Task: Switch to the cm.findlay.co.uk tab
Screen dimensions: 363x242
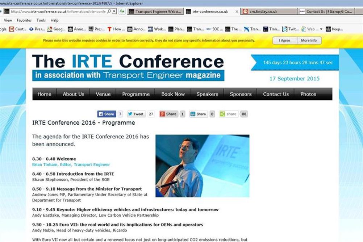Action: [269, 11]
